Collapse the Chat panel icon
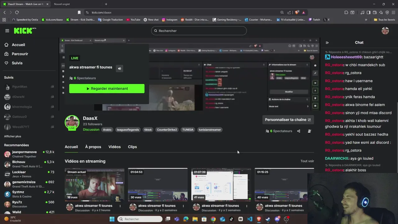Image resolution: width=398 pixels, height=224 pixels. (x=327, y=43)
